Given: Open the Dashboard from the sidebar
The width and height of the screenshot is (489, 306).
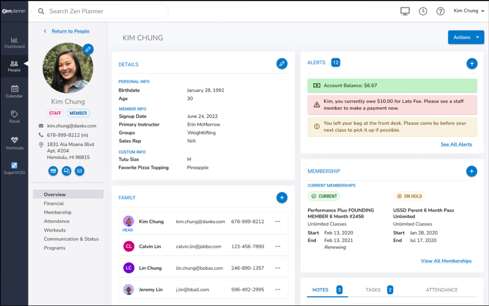Looking at the screenshot, I should coord(14,43).
